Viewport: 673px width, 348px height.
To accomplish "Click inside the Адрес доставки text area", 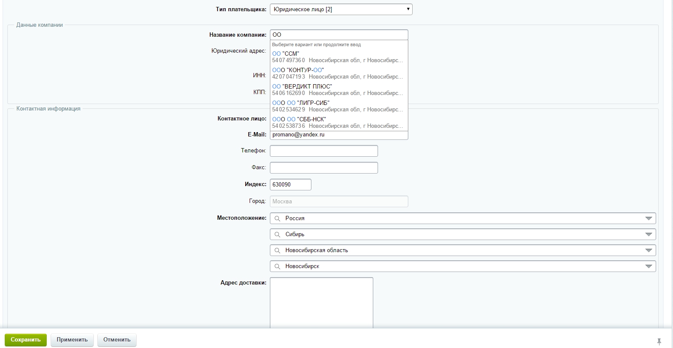I will pyautogui.click(x=321, y=302).
